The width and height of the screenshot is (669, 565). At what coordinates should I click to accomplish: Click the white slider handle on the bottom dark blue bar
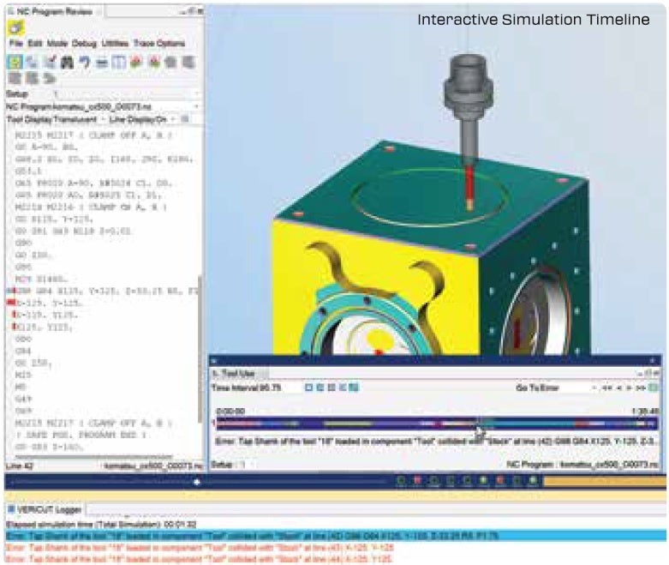click(x=197, y=482)
